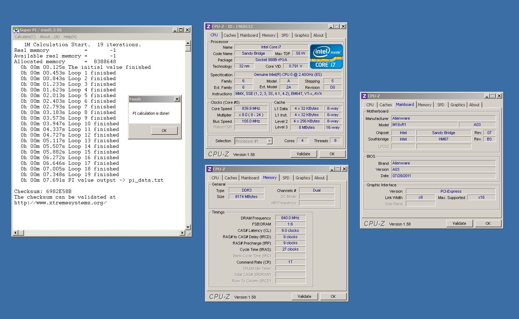
Task: Click the Intel Core i7 logo badge
Action: click(x=326, y=56)
